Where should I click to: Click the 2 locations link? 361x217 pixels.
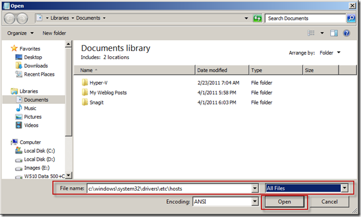[x=116, y=57]
